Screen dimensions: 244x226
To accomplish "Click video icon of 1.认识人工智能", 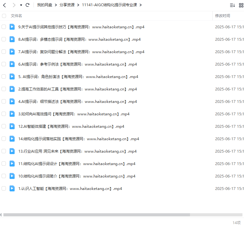I will tap(12, 188).
